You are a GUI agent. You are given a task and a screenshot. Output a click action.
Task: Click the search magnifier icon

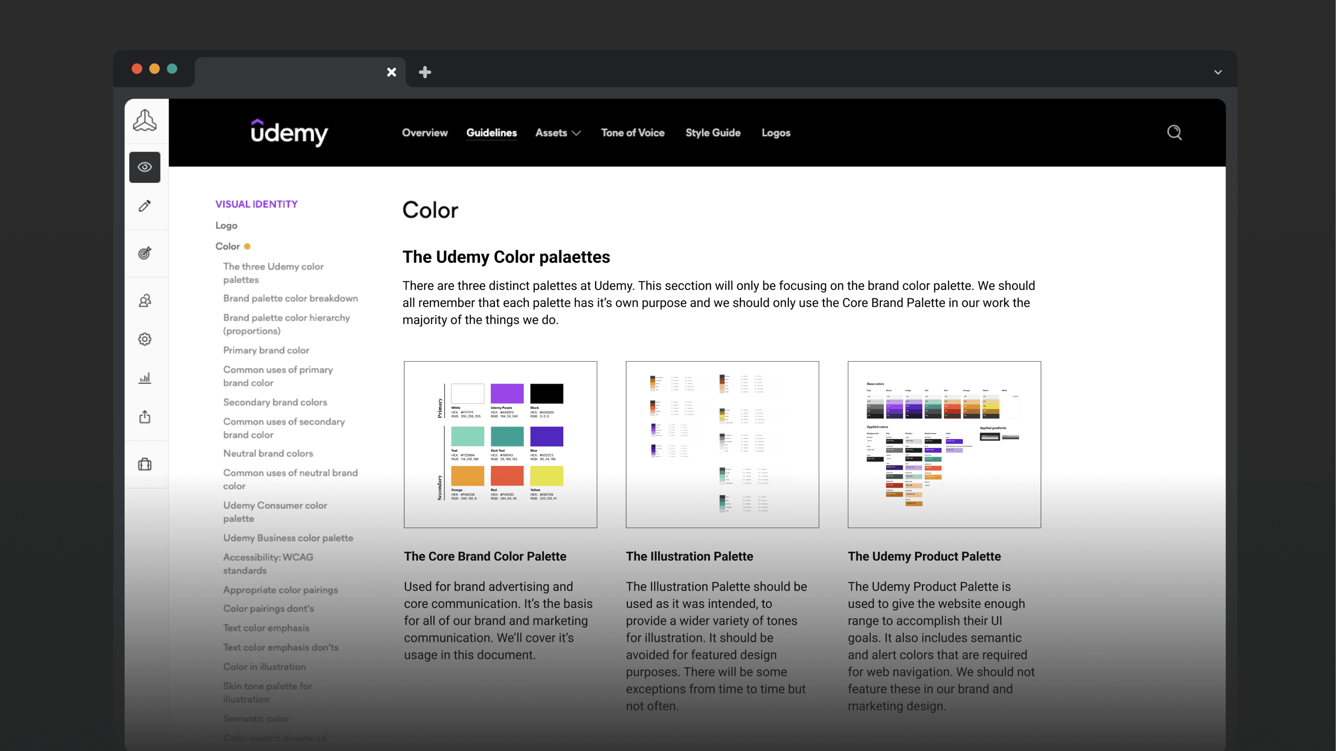point(1174,133)
